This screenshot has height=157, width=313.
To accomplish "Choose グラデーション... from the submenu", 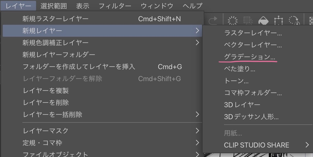I will (x=249, y=57).
